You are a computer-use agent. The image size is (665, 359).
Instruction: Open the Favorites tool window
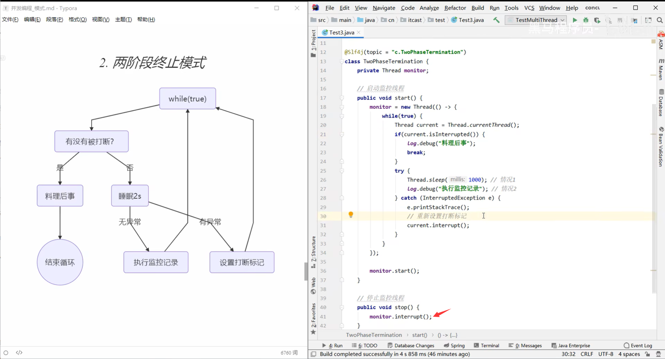coord(313,319)
